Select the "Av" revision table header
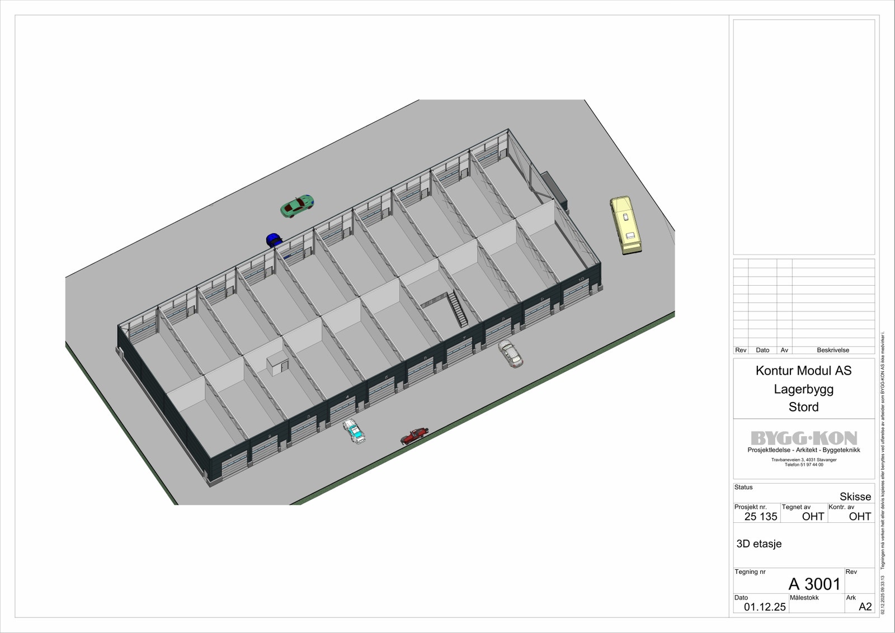 (784, 350)
